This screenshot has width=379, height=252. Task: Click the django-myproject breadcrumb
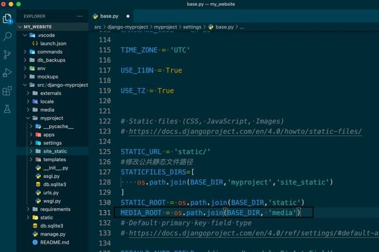pyautogui.click(x=128, y=27)
